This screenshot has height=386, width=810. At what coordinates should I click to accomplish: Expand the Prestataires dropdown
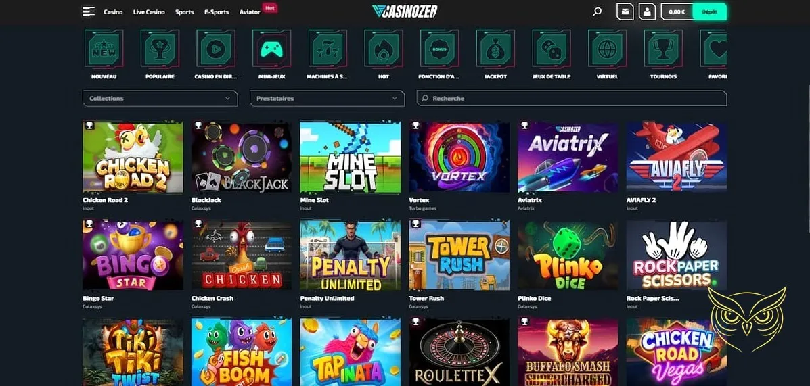(x=327, y=98)
